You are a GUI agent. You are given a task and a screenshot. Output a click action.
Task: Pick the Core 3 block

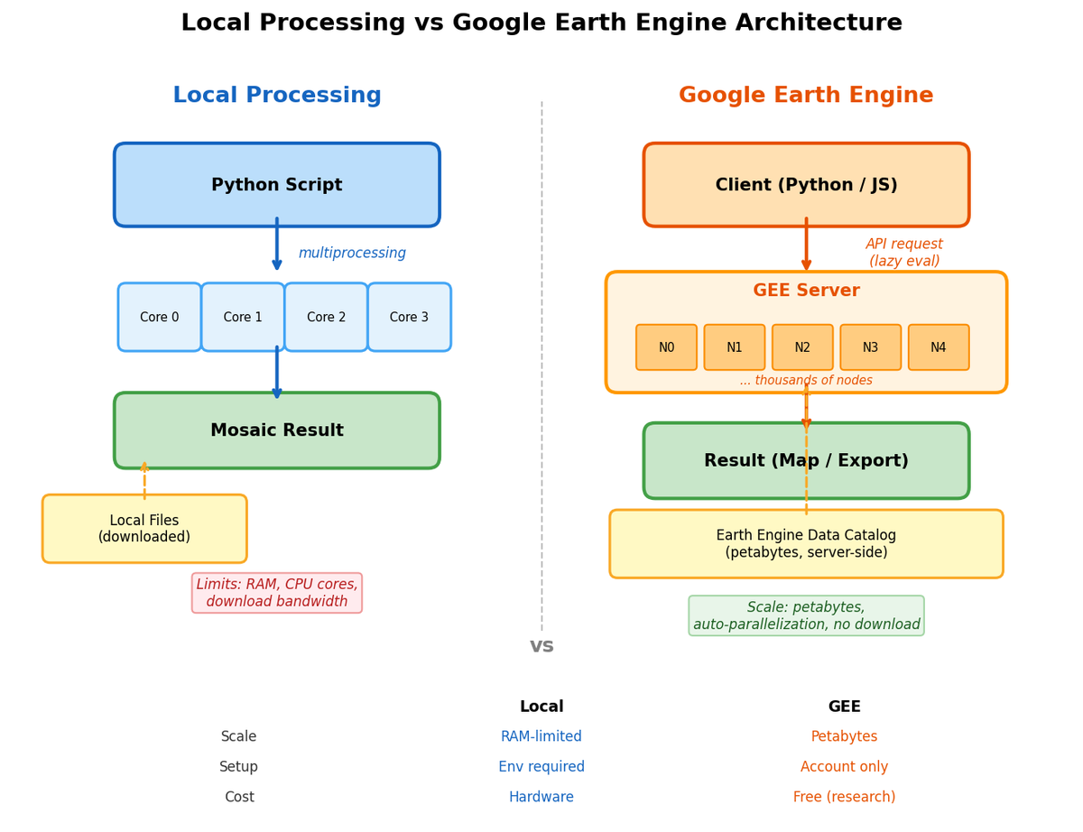click(409, 318)
